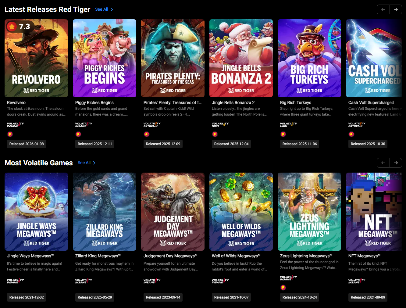Screen dimensions: 406x308
Task: Open the Zillard King Megaways game thumbnail
Action: point(105,212)
